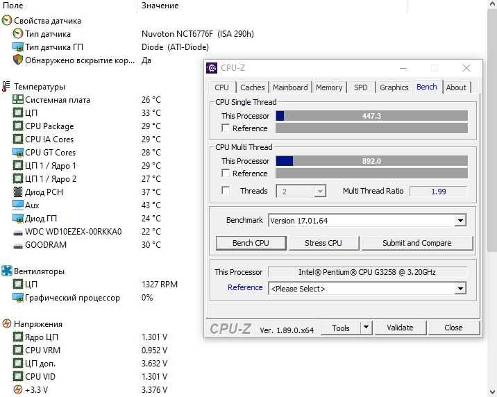Image resolution: width=497 pixels, height=397 pixels.
Task: Click chip icon of CPU Package row
Action: click(x=18, y=126)
